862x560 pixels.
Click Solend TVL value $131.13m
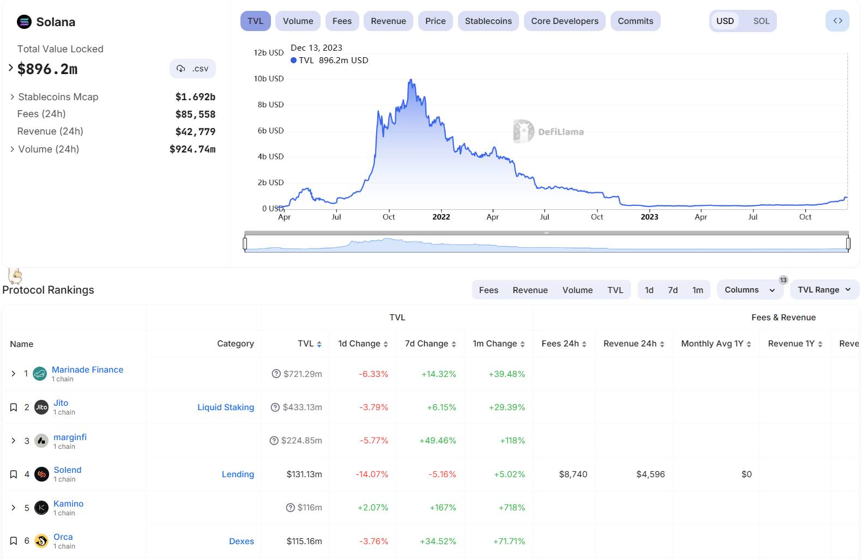pos(304,474)
